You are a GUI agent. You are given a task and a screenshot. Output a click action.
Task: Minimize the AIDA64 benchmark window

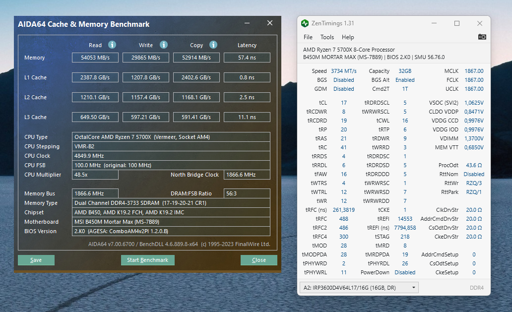click(247, 23)
